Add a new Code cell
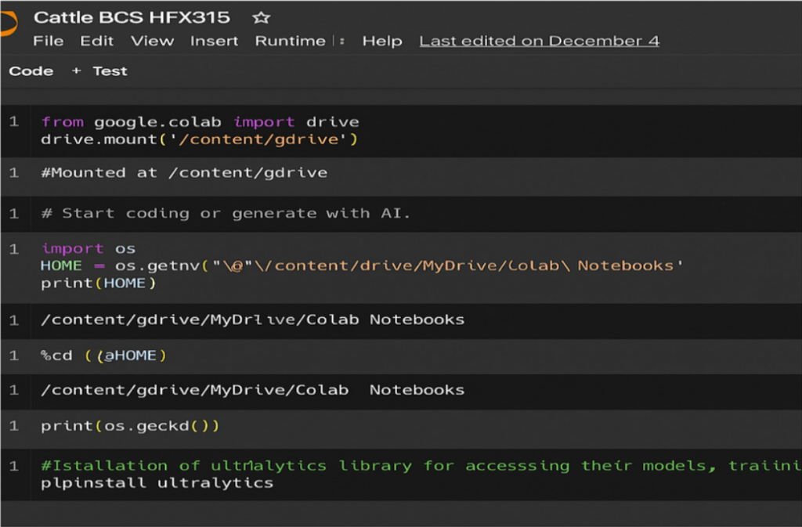The width and height of the screenshot is (802, 527). 31,71
